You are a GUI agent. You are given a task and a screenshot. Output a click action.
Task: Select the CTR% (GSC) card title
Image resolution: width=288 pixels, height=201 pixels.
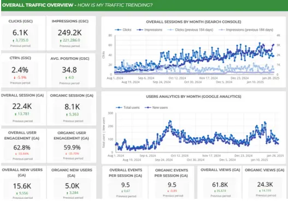(x=20, y=58)
